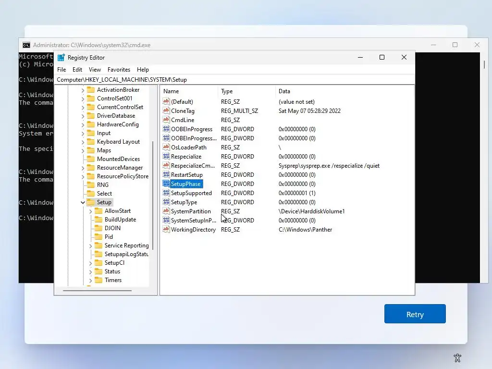Click the DJOIN folder icon

[x=98, y=228]
